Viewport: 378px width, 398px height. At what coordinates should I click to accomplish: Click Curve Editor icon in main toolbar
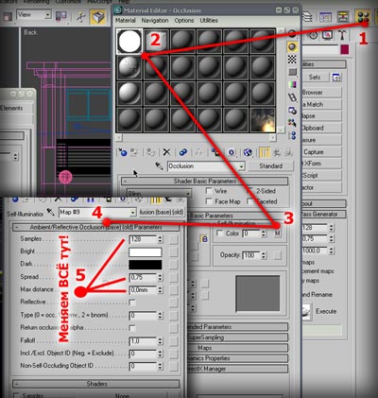[325, 17]
